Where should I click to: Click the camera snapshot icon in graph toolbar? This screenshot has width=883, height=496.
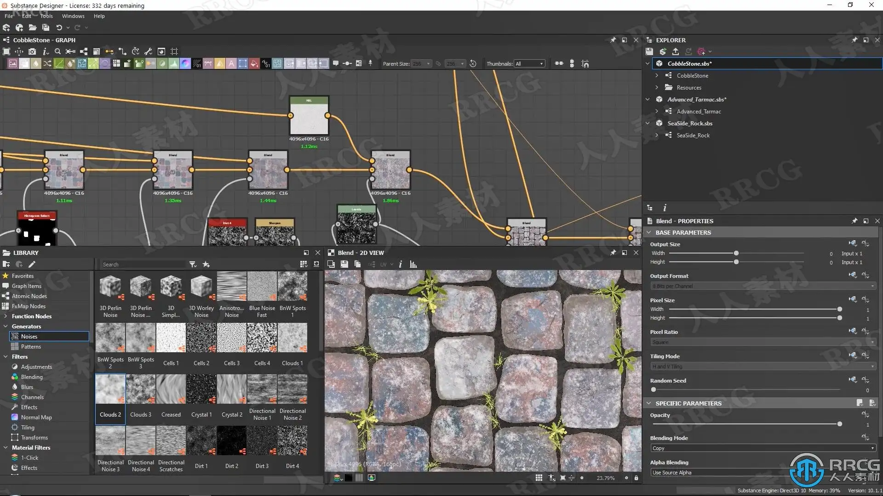(x=32, y=51)
